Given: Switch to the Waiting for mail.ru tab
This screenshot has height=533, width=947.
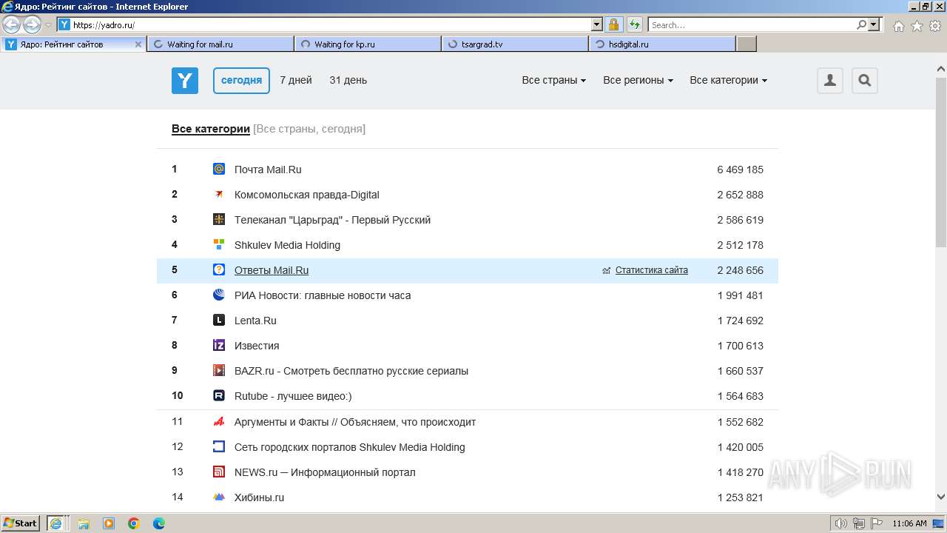Looking at the screenshot, I should [220, 44].
